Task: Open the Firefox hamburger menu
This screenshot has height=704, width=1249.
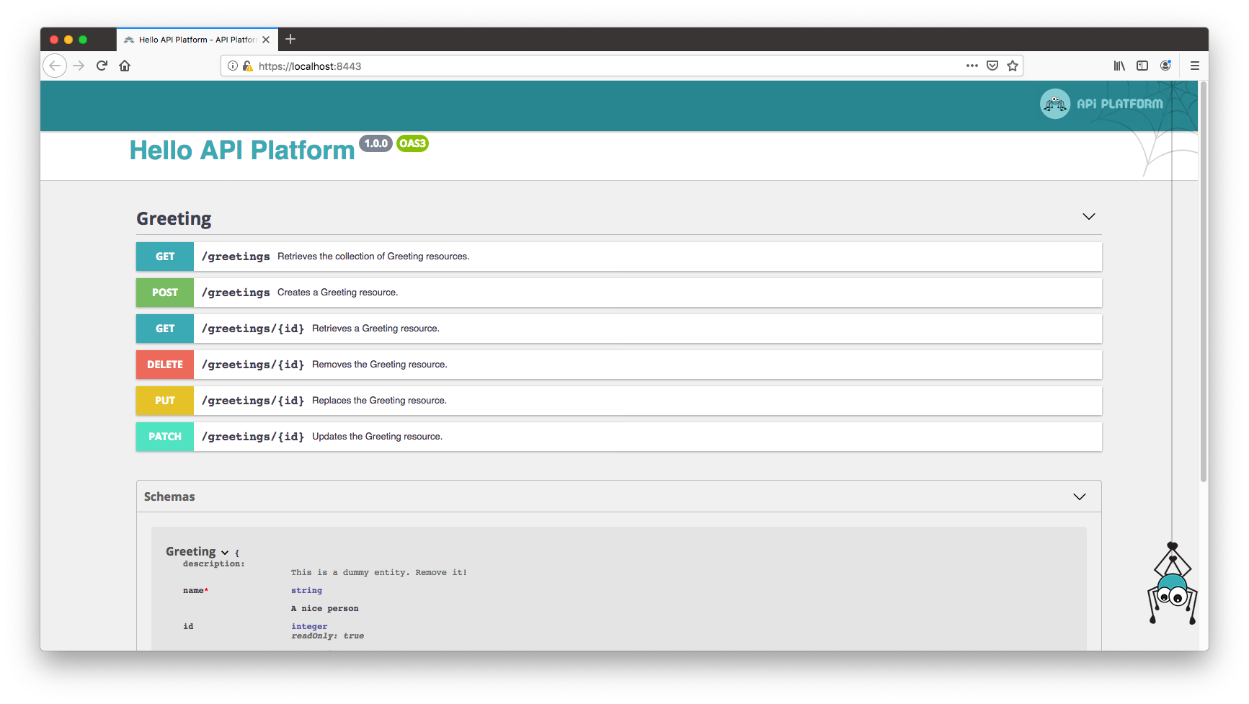Action: click(1195, 66)
